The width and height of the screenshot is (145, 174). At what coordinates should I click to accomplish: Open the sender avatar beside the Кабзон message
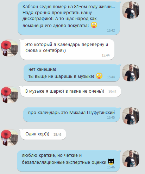point(131,10)
